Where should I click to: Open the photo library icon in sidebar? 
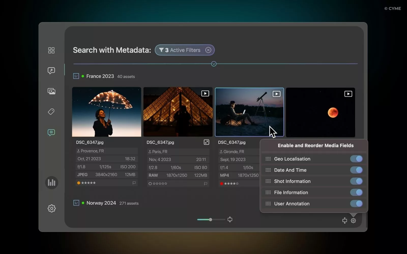(x=51, y=91)
